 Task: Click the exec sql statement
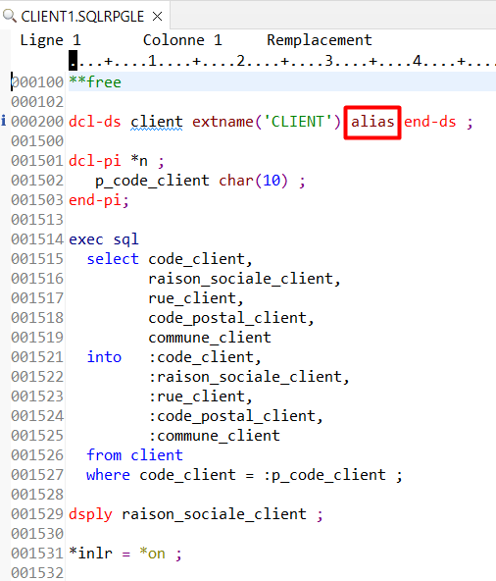[104, 239]
